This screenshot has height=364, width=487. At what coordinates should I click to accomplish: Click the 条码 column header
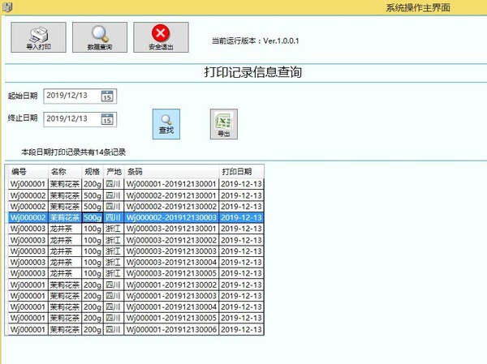pos(171,172)
